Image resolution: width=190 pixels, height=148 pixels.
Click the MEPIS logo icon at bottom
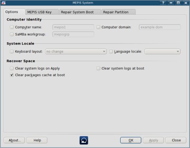(x=84, y=140)
